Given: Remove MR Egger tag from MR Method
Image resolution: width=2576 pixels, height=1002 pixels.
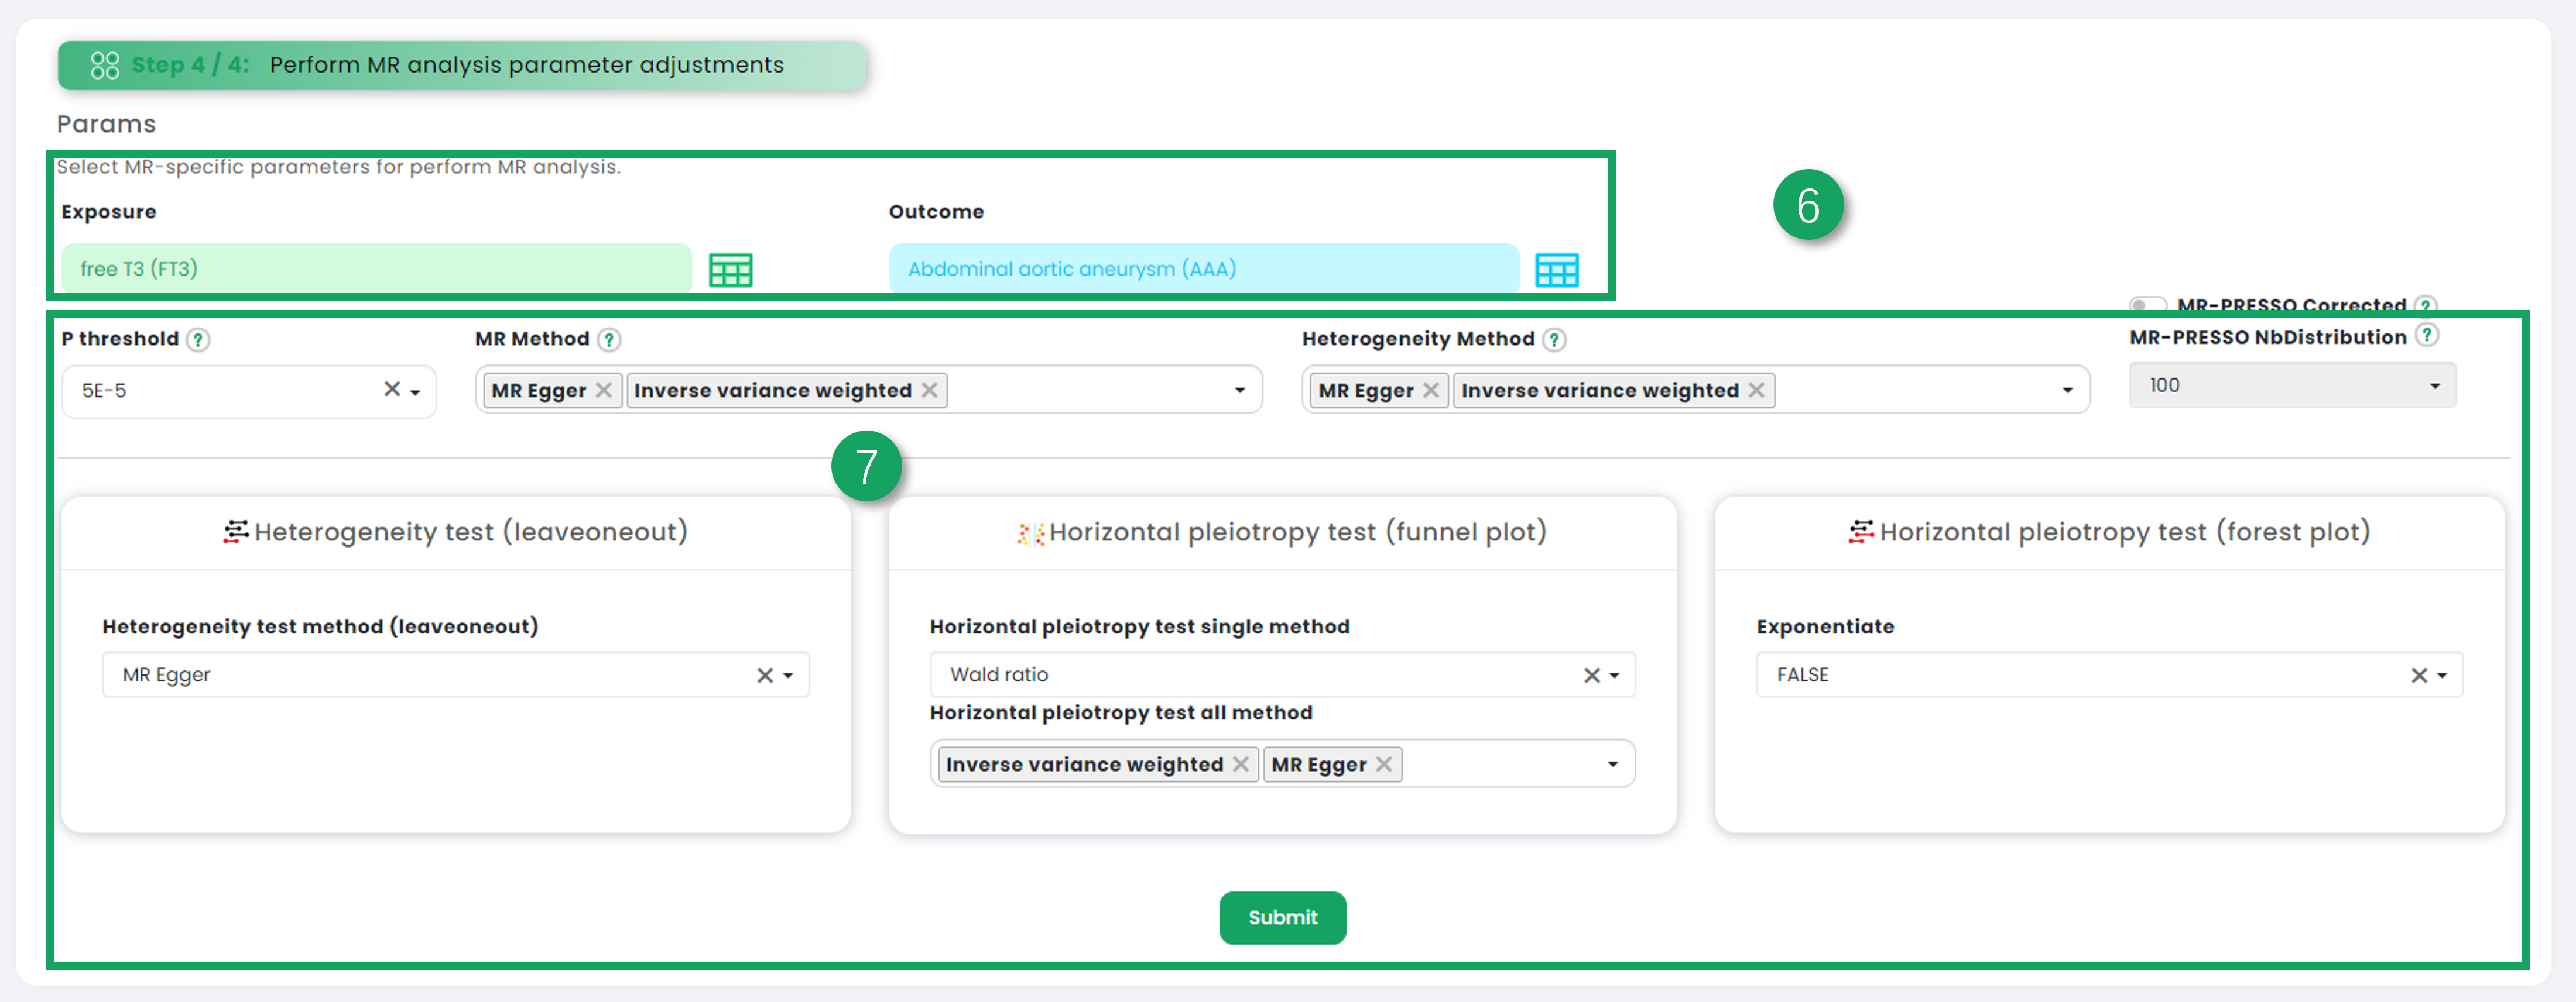Looking at the screenshot, I should 604,390.
